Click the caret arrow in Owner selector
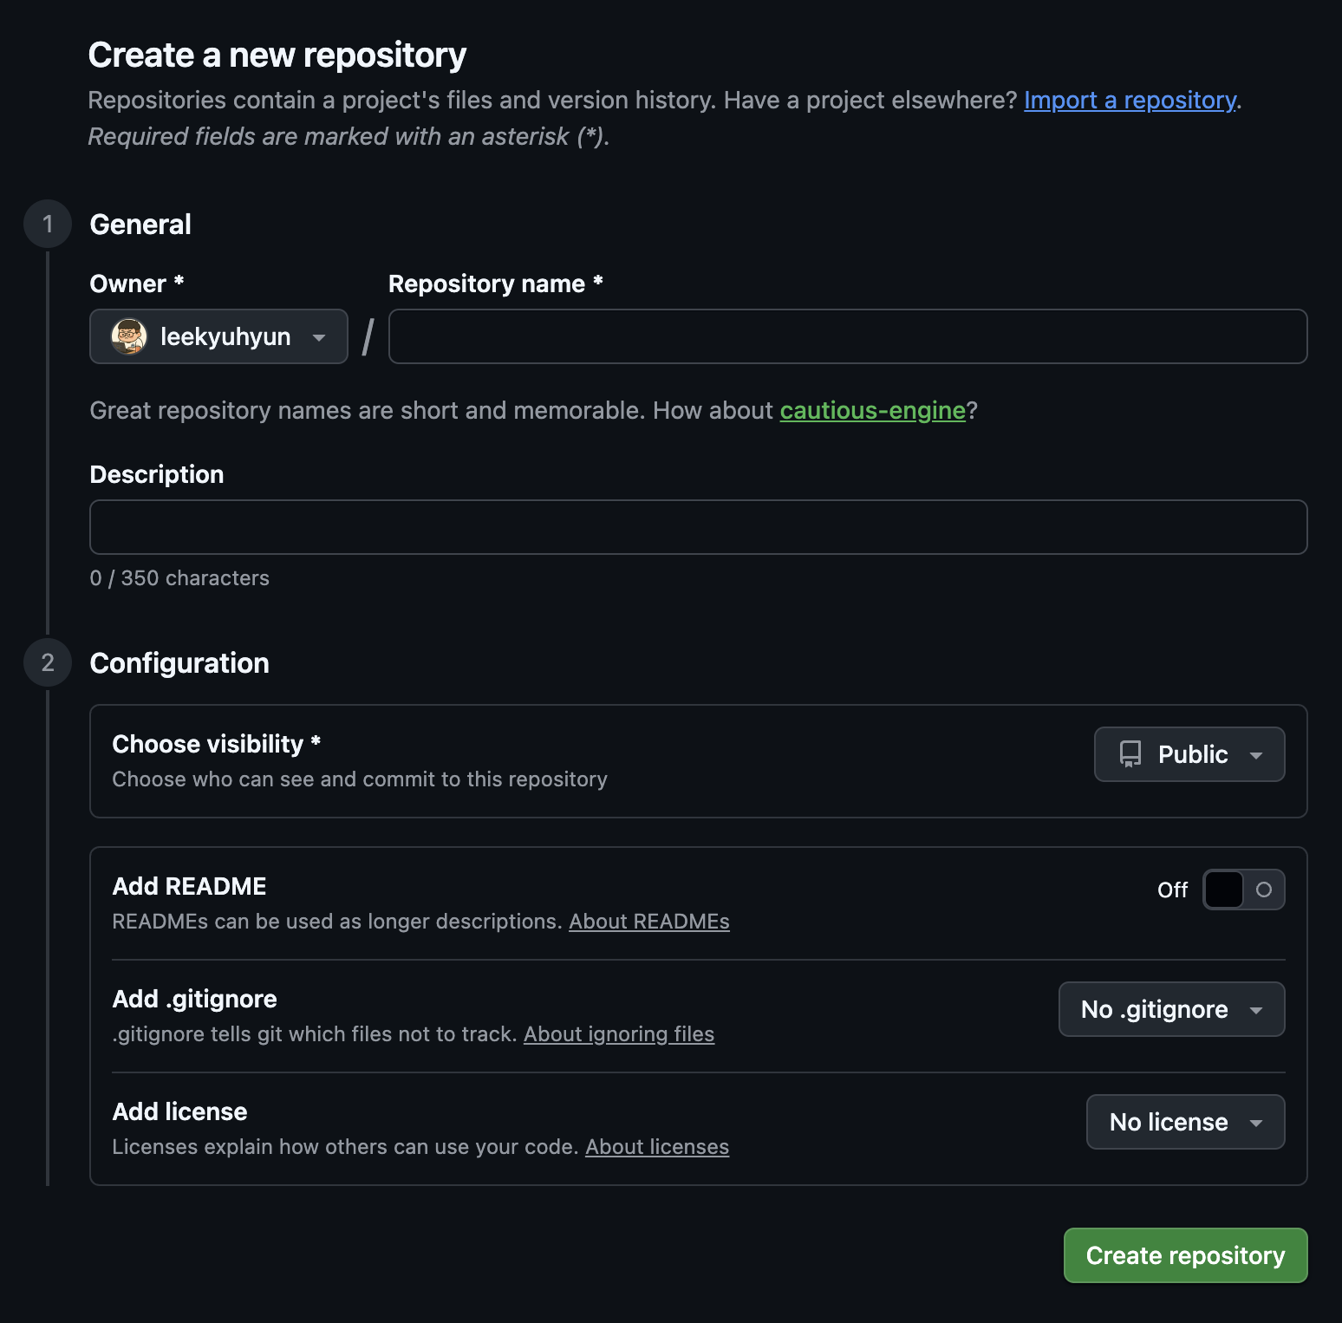The width and height of the screenshot is (1342, 1323). [319, 337]
